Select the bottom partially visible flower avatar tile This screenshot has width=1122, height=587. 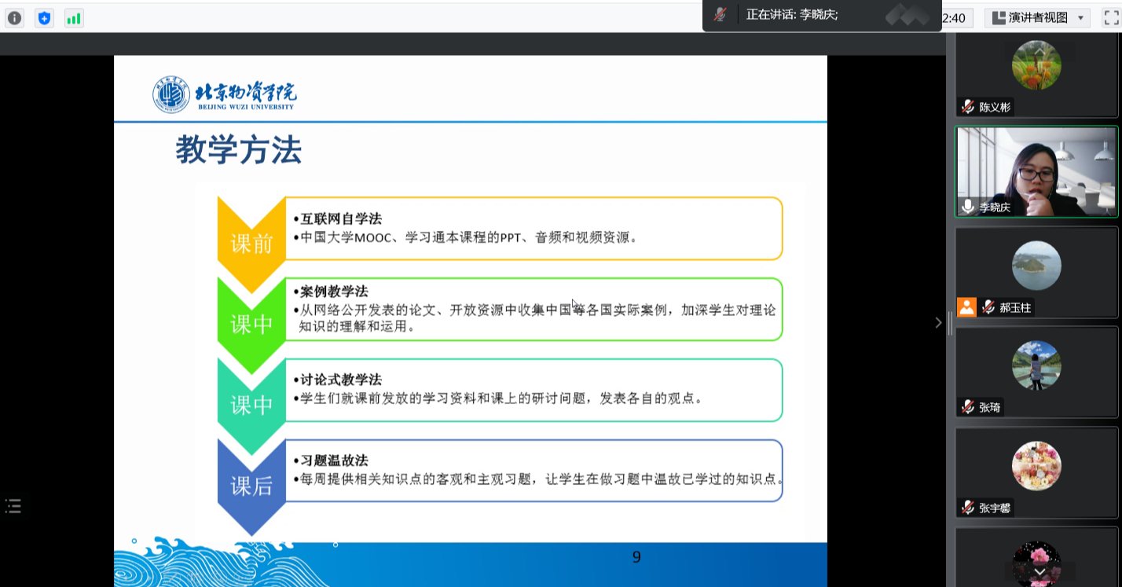click(1036, 557)
